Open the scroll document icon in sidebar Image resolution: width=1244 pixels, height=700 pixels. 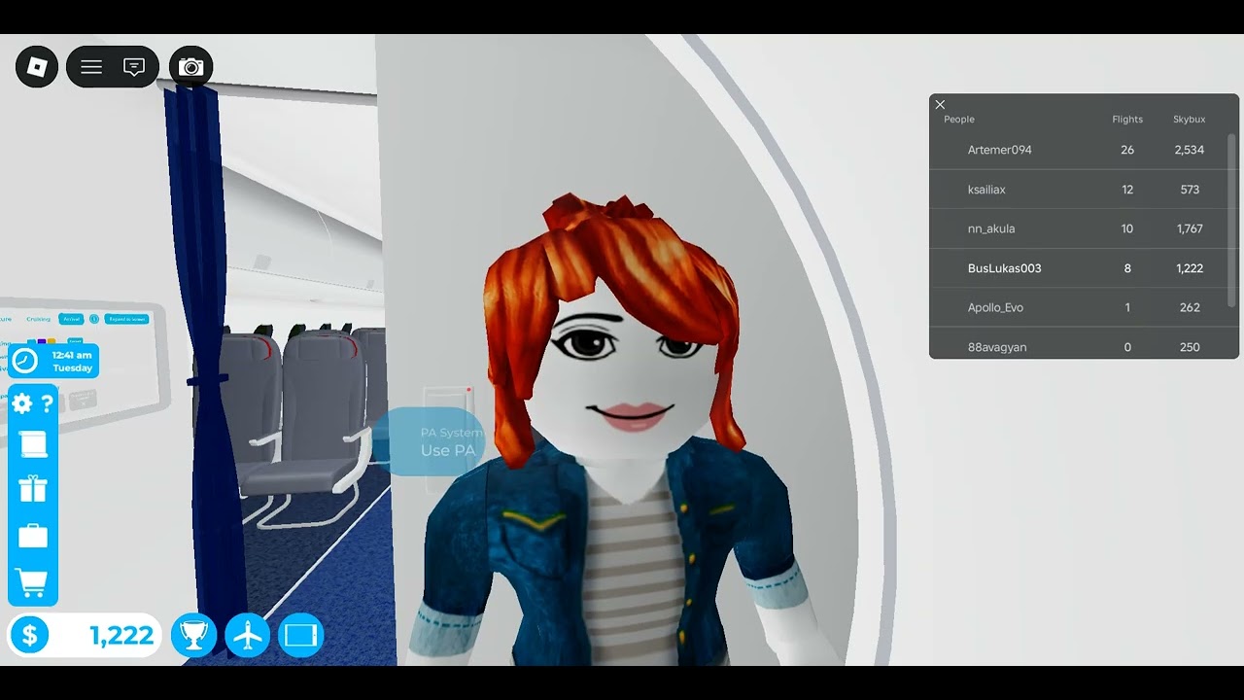pos(33,445)
